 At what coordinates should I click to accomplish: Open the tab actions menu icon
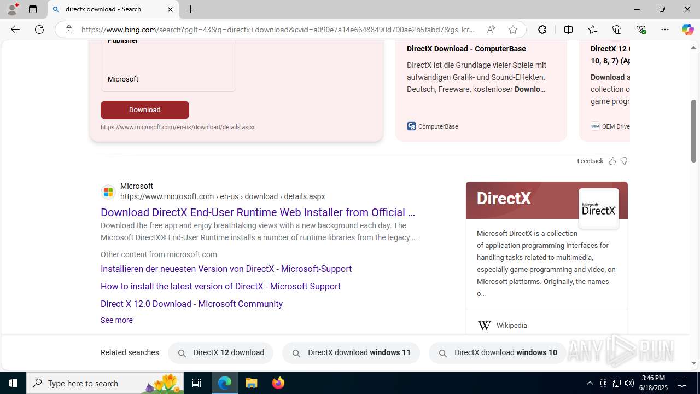pyautogui.click(x=33, y=9)
